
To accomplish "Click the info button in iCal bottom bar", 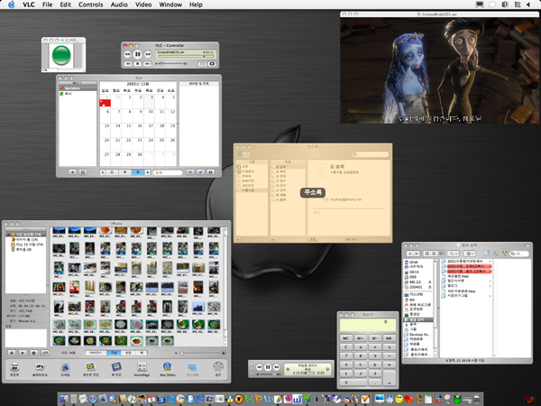I will click(210, 172).
